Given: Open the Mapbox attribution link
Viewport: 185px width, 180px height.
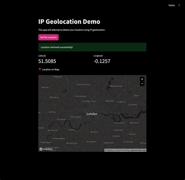Looking at the screenshot, I should pos(109,150).
